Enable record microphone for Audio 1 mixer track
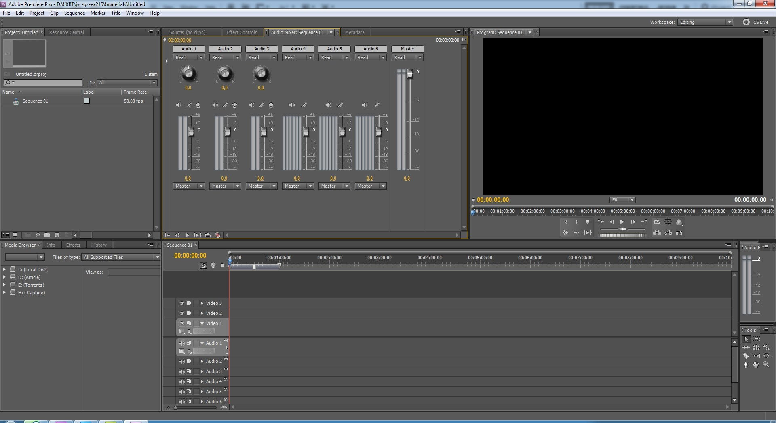 [x=198, y=105]
